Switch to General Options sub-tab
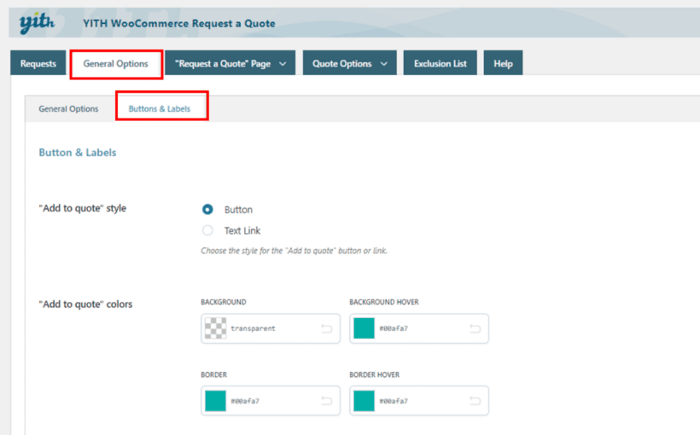Viewport: 700px width, 435px height. pyautogui.click(x=68, y=109)
